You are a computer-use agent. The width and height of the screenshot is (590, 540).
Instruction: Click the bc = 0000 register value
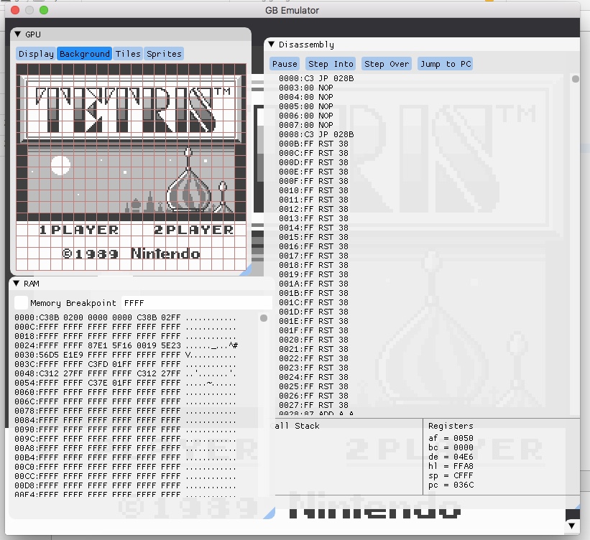pos(451,447)
